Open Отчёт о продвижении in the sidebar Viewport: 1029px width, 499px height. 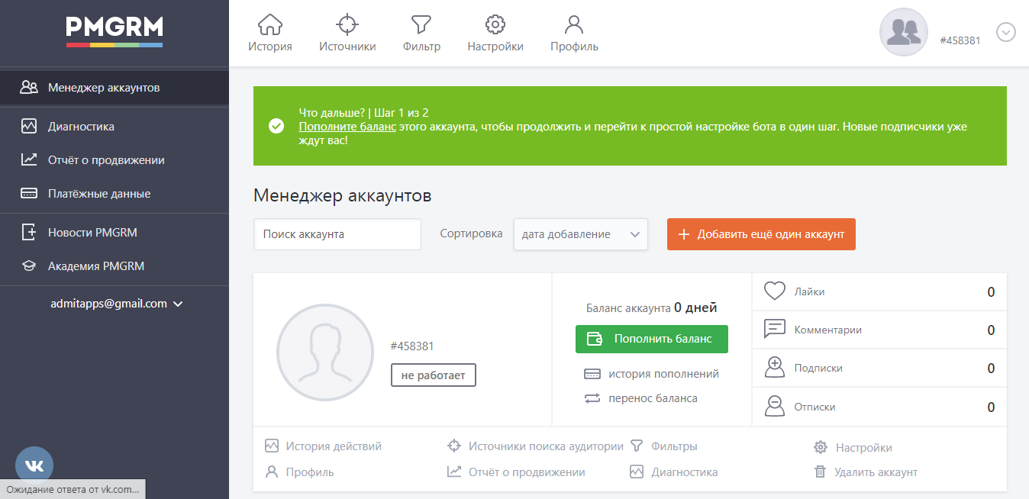tap(115, 160)
